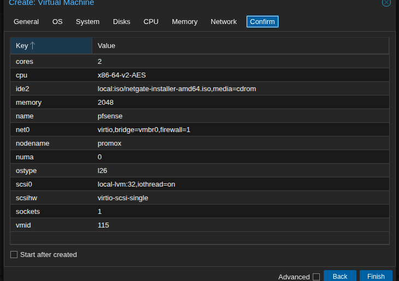Click the Back button

pyautogui.click(x=340, y=276)
